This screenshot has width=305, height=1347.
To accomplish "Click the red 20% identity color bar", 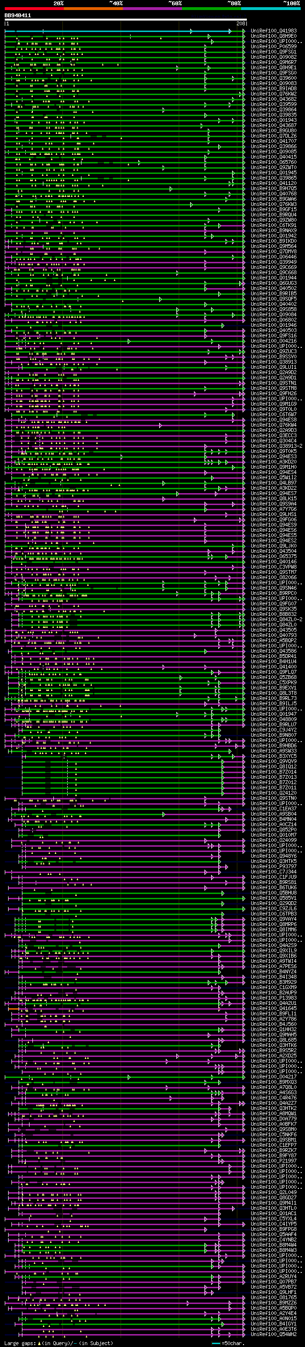I will [x=34, y=9].
